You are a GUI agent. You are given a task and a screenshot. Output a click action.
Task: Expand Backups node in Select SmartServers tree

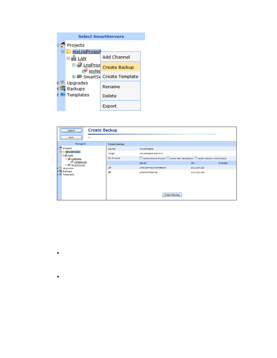[57, 89]
